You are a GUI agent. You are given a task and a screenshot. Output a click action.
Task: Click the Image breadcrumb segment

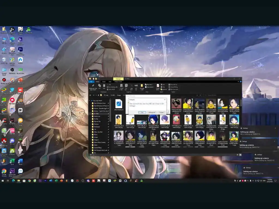click(119, 95)
